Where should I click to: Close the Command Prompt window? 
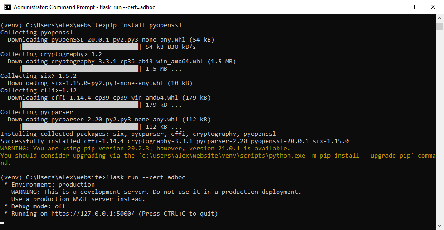[x=433, y=7]
